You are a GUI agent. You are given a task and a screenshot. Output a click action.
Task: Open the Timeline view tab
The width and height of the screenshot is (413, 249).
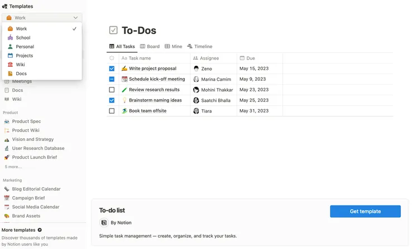(200, 47)
